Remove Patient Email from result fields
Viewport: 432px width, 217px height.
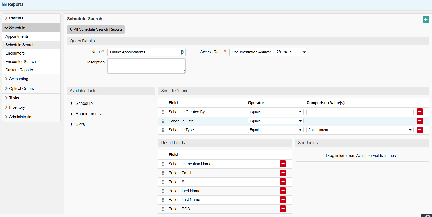283,173
